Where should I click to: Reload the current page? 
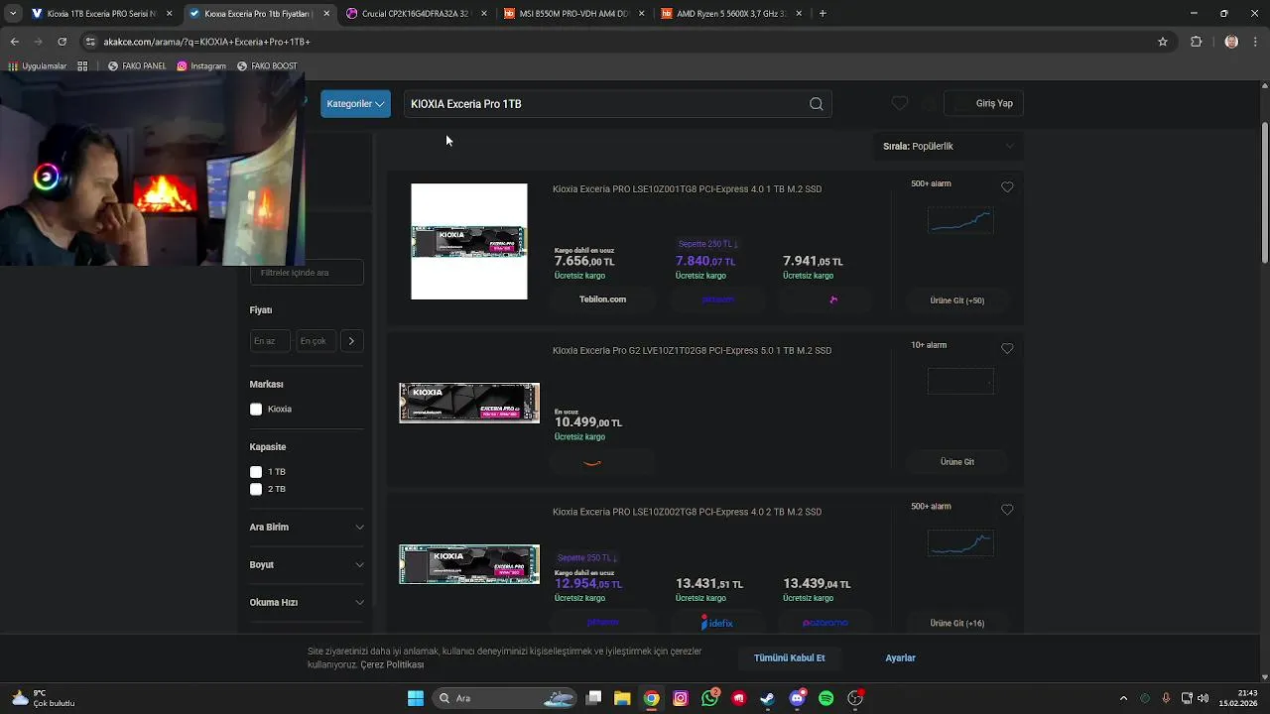(62, 42)
